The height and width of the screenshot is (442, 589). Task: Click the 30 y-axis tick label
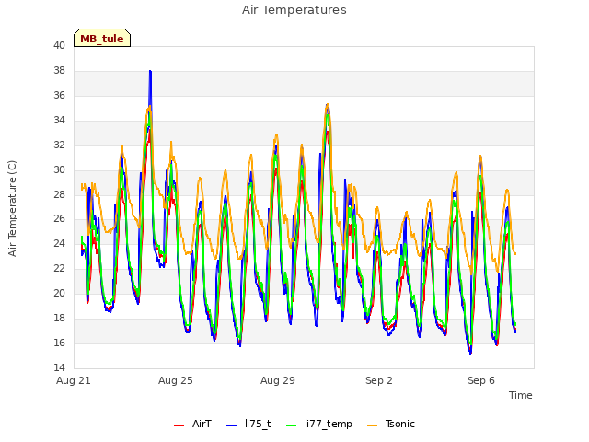59,169
